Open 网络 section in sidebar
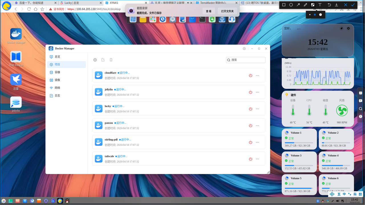This screenshot has width=365, height=205. coord(66,88)
